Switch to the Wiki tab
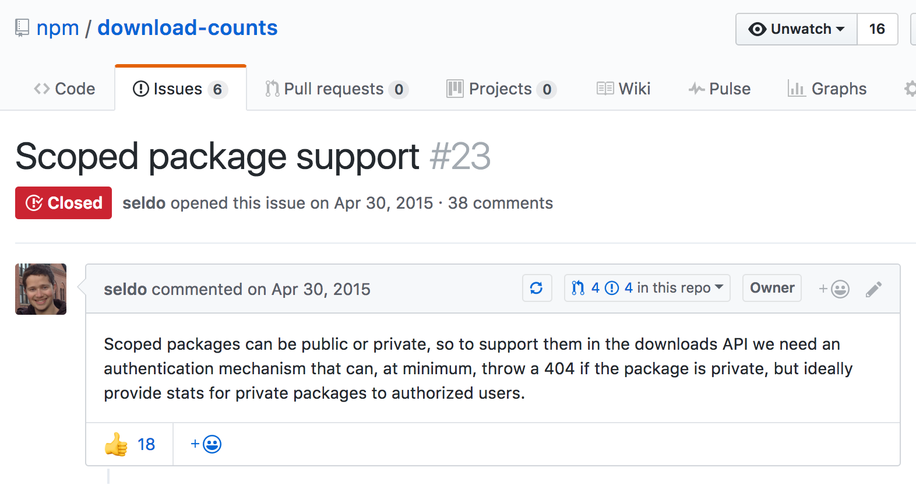The height and width of the screenshot is (485, 916). click(x=623, y=89)
